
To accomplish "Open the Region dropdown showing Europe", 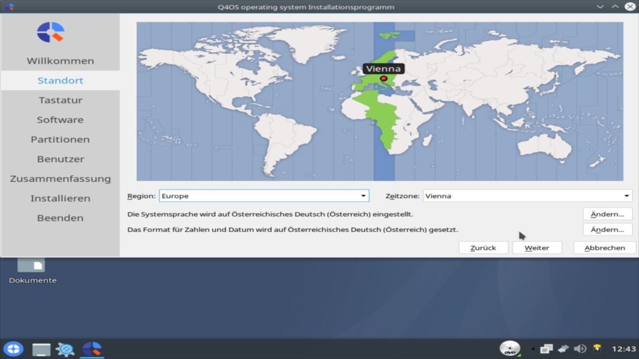I will 264,196.
